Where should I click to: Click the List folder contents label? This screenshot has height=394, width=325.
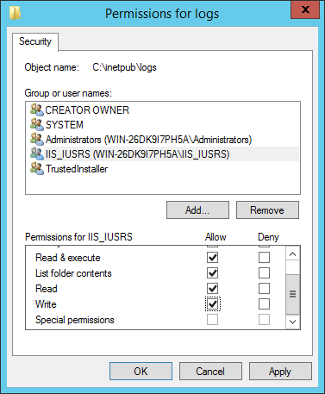click(73, 273)
